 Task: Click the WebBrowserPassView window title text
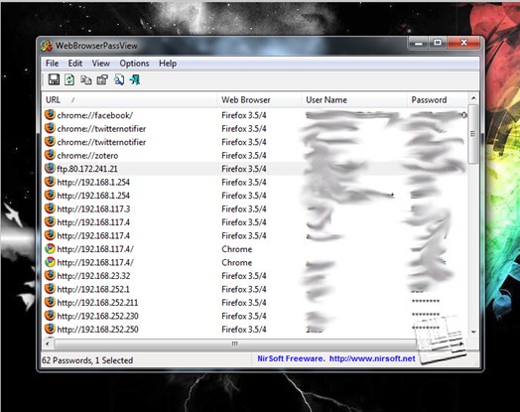(96, 46)
